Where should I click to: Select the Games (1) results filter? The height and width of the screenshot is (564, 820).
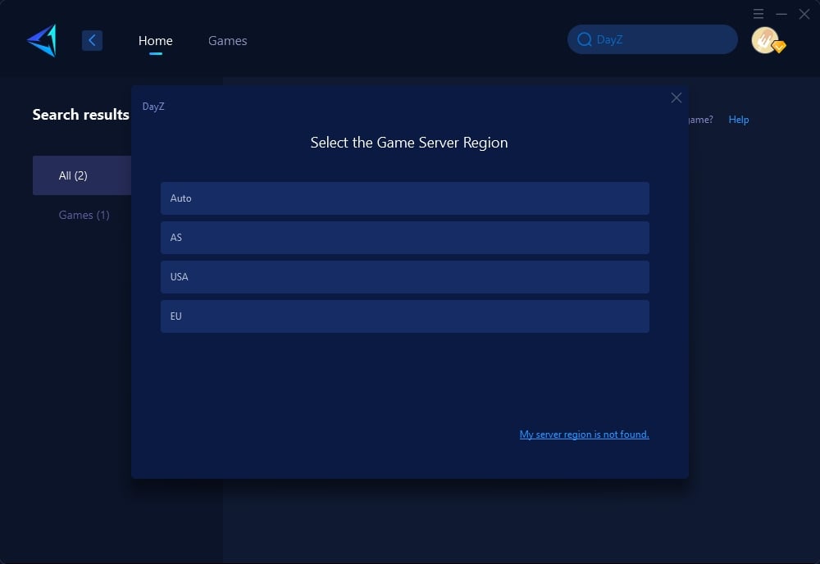pyautogui.click(x=84, y=215)
